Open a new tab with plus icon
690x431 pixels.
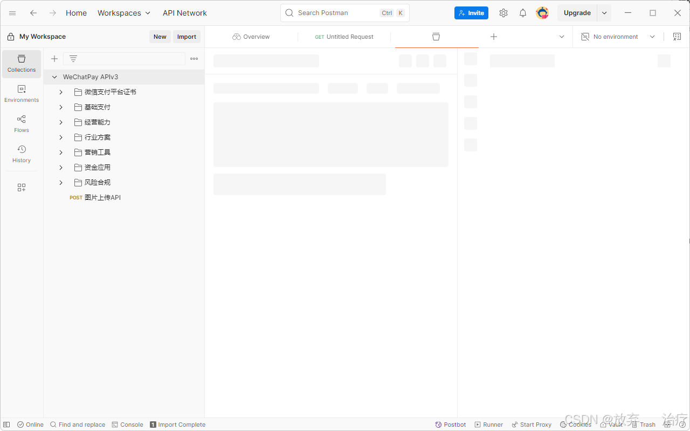[x=494, y=37]
